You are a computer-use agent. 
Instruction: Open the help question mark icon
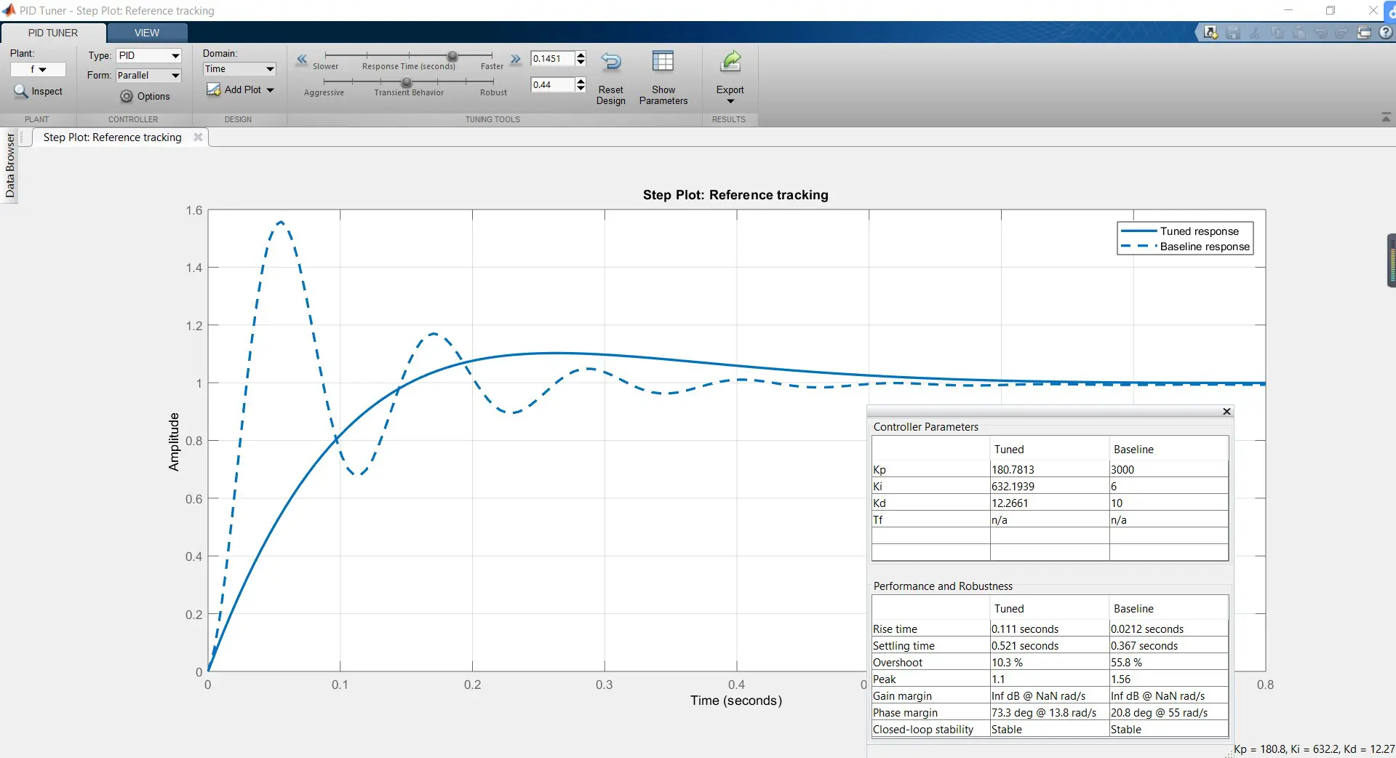1386,33
